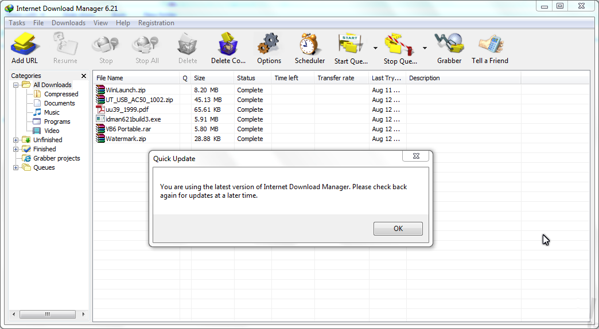The height and width of the screenshot is (329, 599).
Task: Click the Watermark.zip archive icon
Action: click(x=100, y=139)
